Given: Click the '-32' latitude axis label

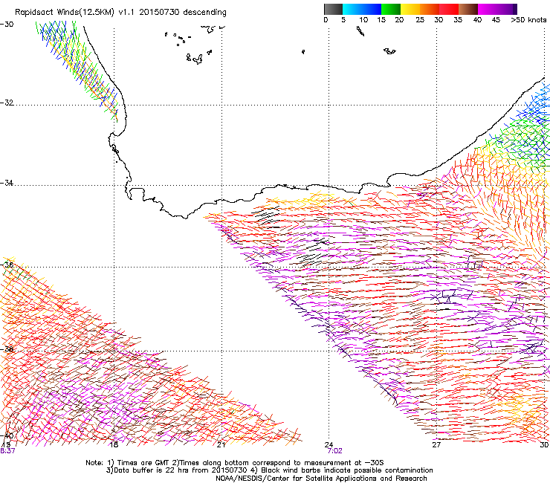Looking at the screenshot, I should (x=7, y=103).
